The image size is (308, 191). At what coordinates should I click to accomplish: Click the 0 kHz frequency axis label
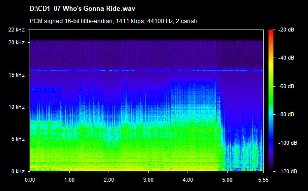pyautogui.click(x=18, y=171)
